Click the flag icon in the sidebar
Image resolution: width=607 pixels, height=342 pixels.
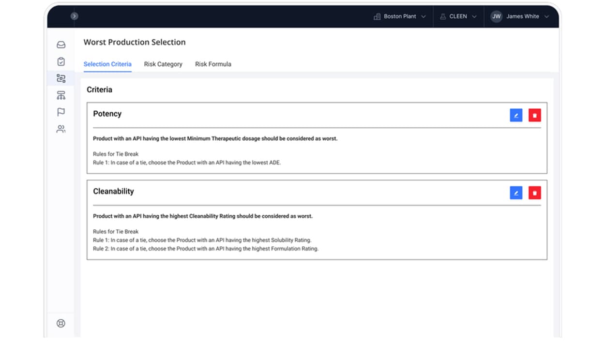point(61,112)
